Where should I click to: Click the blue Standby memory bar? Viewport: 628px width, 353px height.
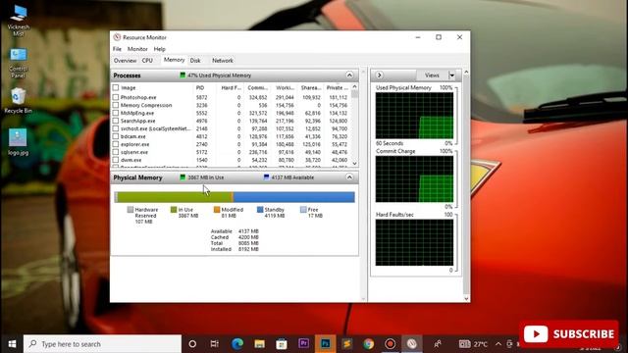pos(293,197)
